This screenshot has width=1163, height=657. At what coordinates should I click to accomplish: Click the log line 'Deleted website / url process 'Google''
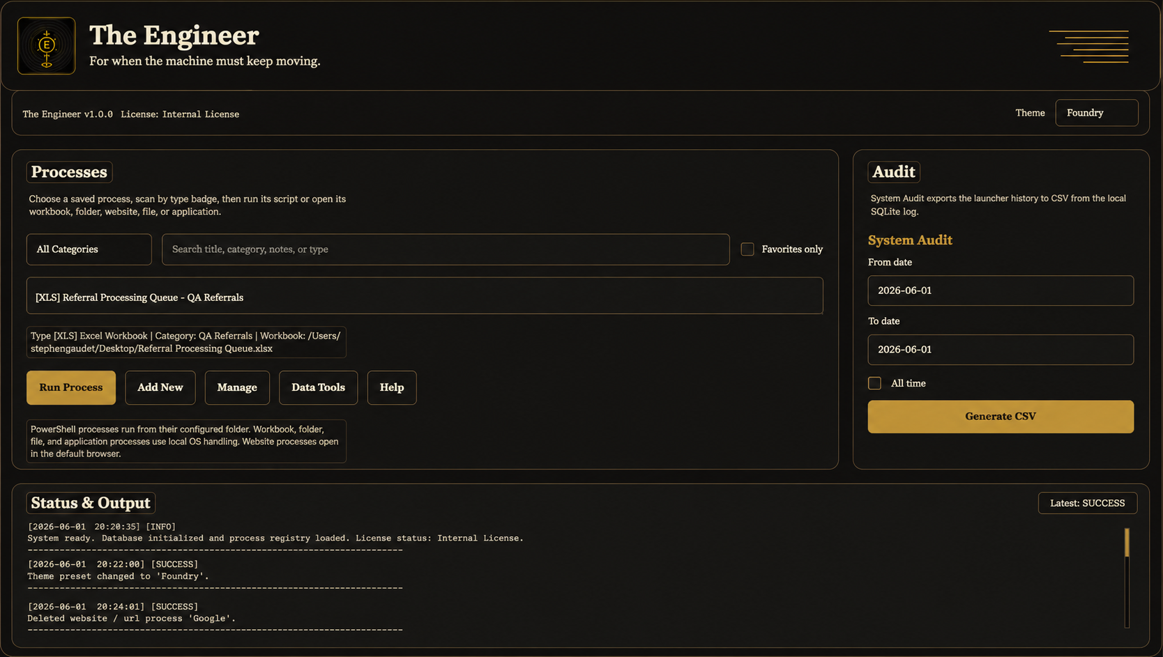132,619
